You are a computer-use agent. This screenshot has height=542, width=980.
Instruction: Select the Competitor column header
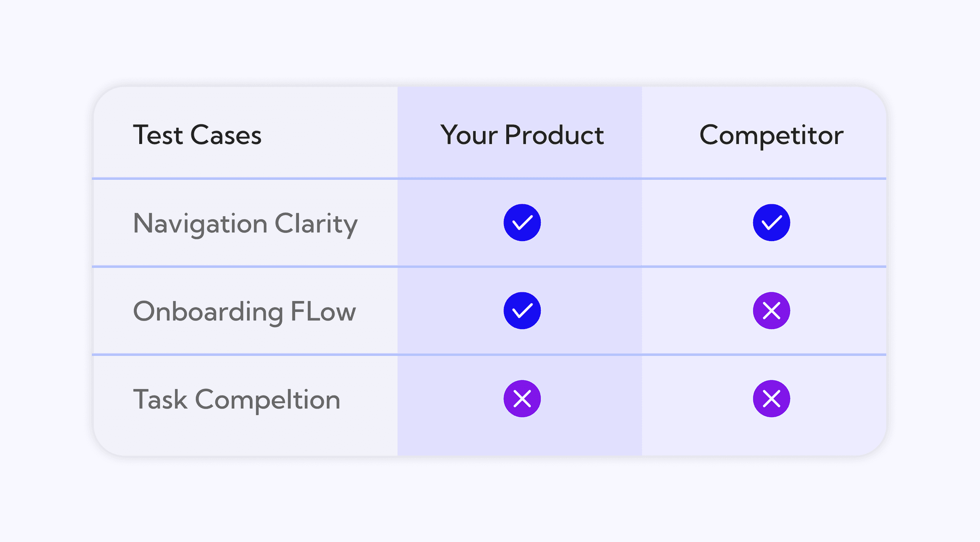771,135
